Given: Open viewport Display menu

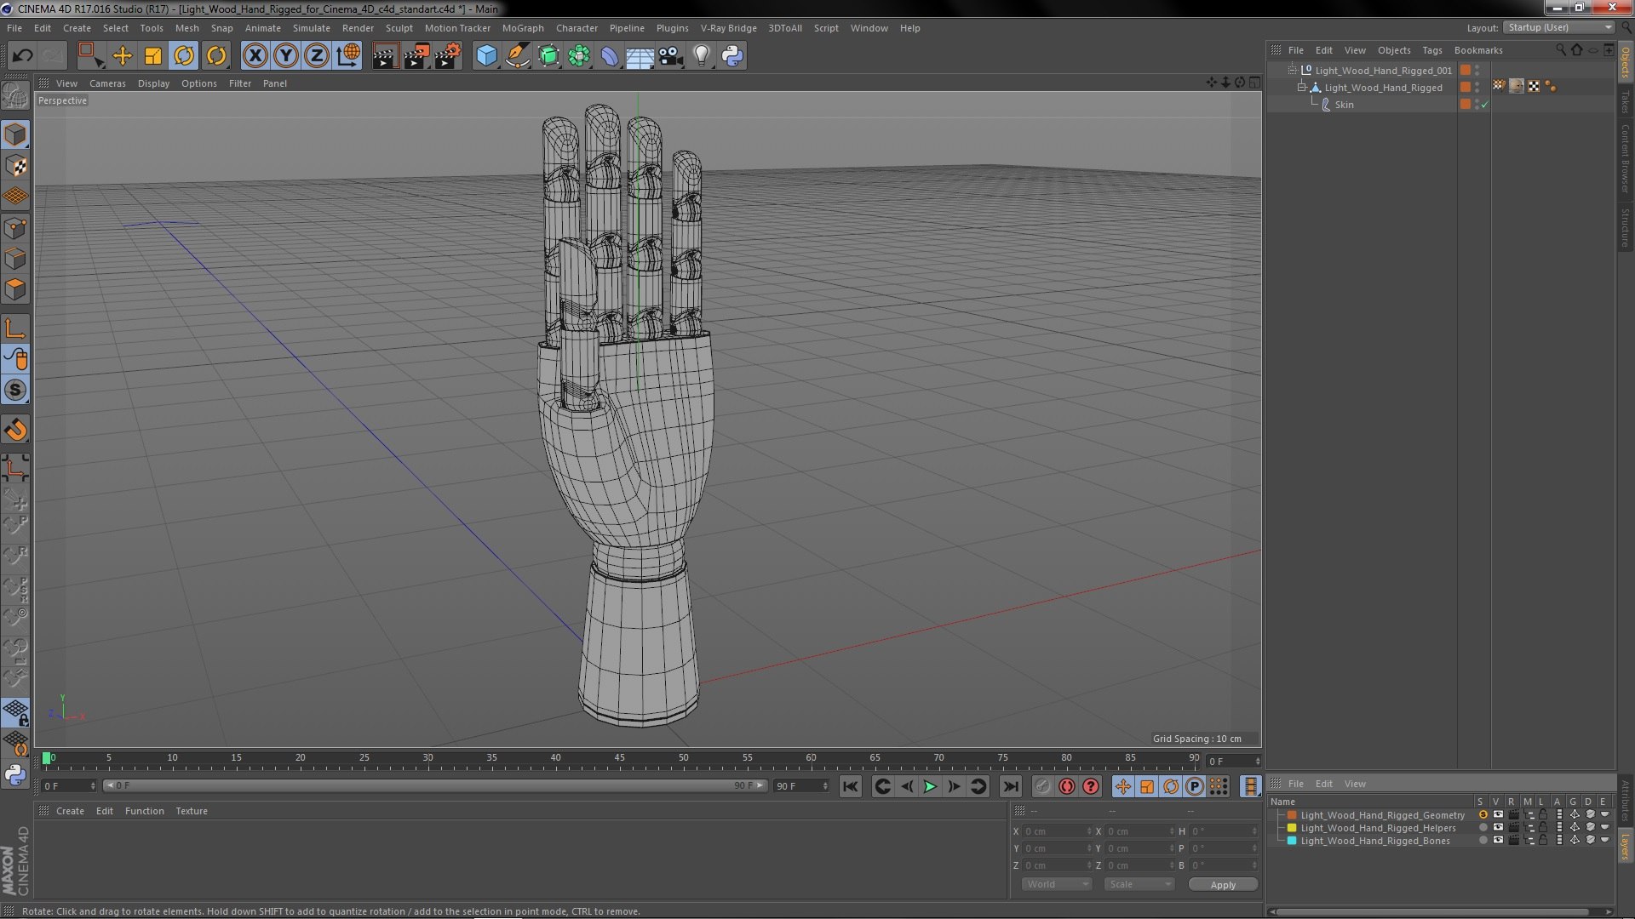Looking at the screenshot, I should tap(153, 83).
